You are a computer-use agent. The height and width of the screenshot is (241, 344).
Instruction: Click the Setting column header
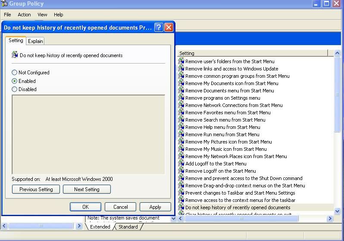pos(252,53)
